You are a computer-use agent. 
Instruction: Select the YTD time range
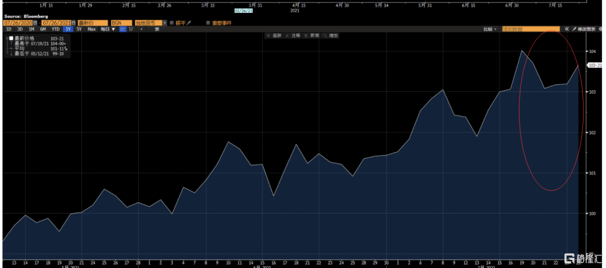pyautogui.click(x=56, y=29)
